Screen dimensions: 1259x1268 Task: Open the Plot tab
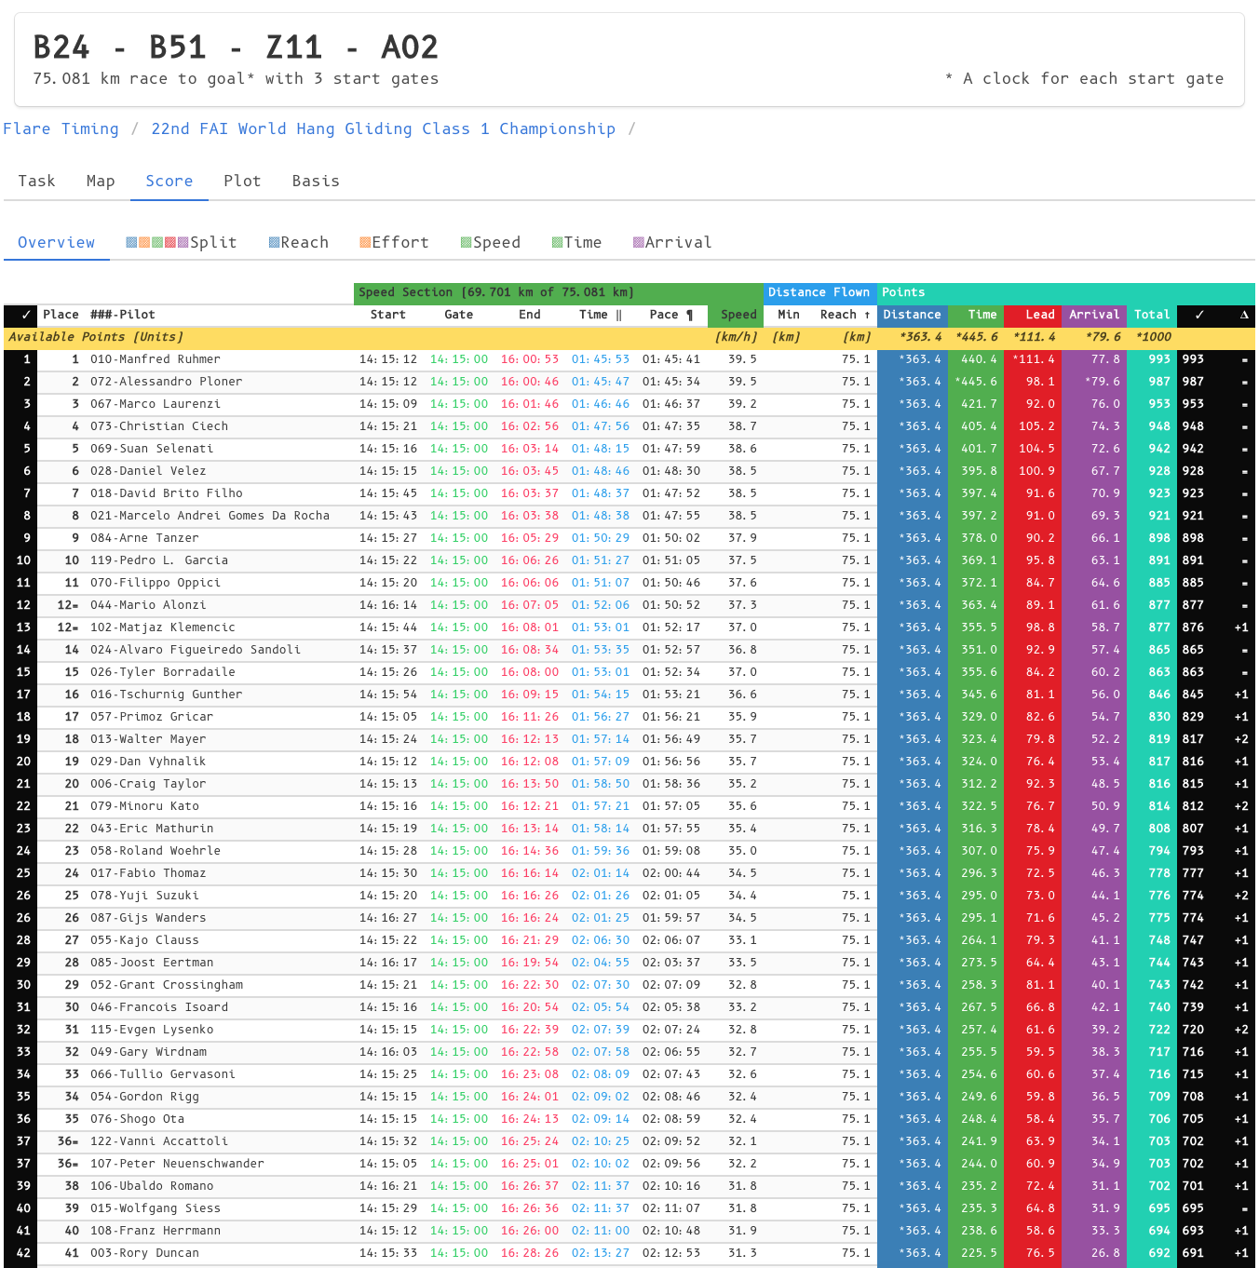(x=242, y=181)
